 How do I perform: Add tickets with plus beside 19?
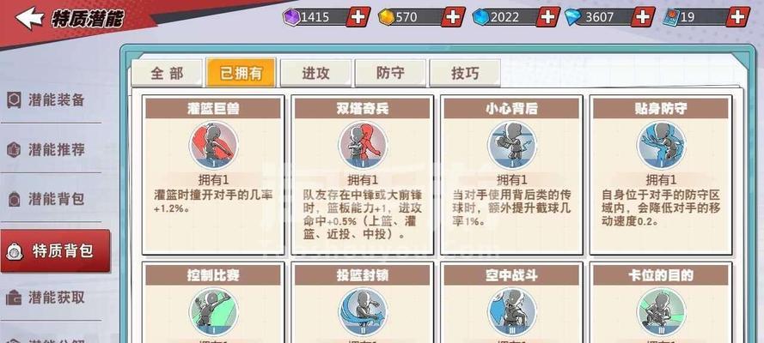pyautogui.click(x=737, y=17)
